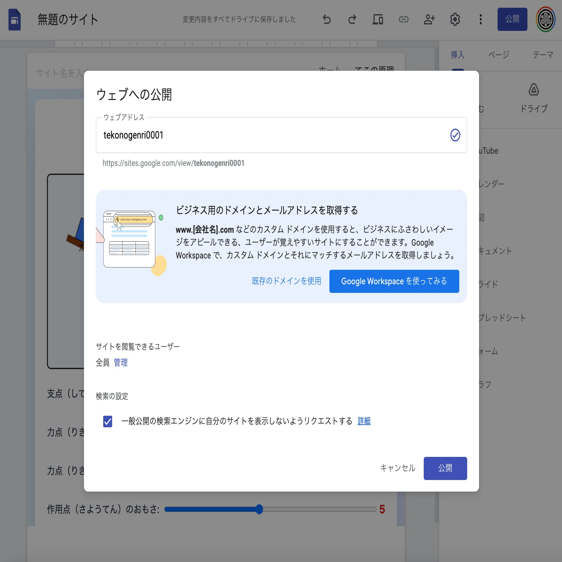Click the redo arrow icon
This screenshot has height=562, width=562.
coord(352,20)
